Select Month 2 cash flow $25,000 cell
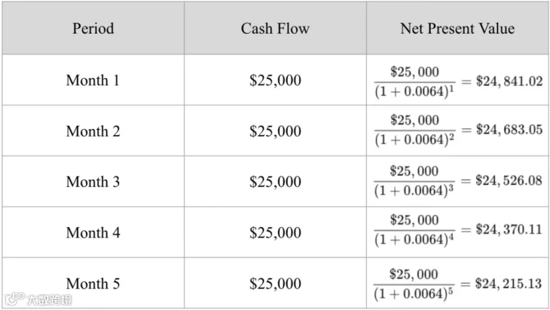The image size is (550, 310). click(x=276, y=131)
